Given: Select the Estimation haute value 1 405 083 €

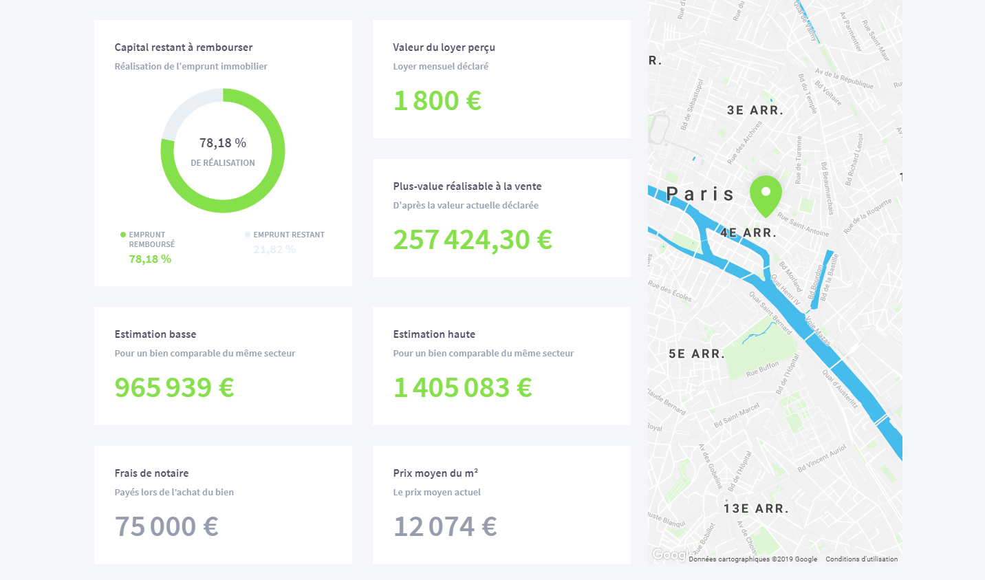Looking at the screenshot, I should [463, 387].
